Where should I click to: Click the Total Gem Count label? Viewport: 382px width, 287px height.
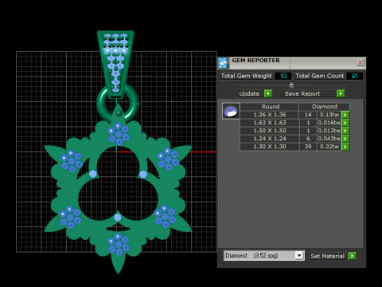(x=319, y=76)
